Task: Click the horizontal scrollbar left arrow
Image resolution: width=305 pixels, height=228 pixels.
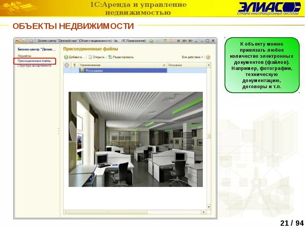Action: point(66,212)
